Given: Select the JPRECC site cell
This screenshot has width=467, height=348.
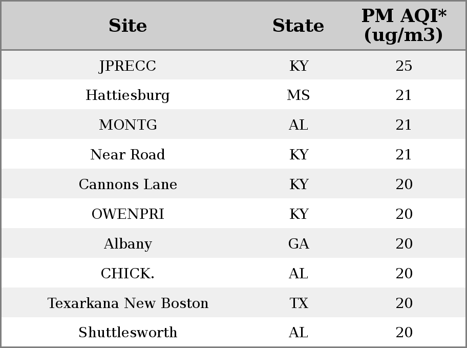Looking at the screenshot, I should coord(128,66).
